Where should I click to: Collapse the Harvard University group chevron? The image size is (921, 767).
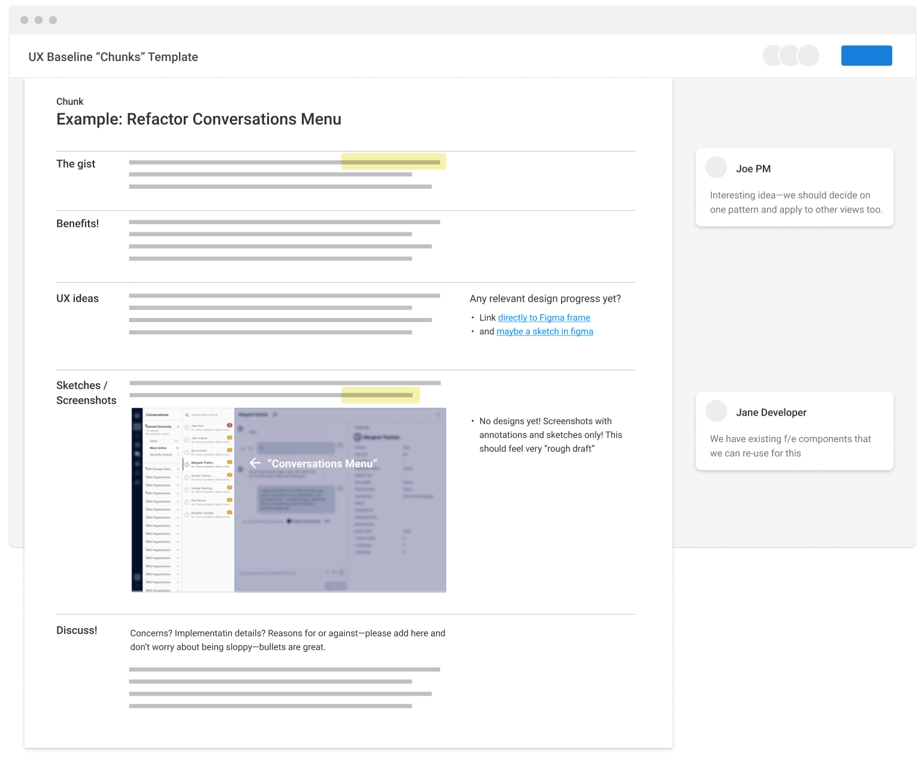click(178, 427)
